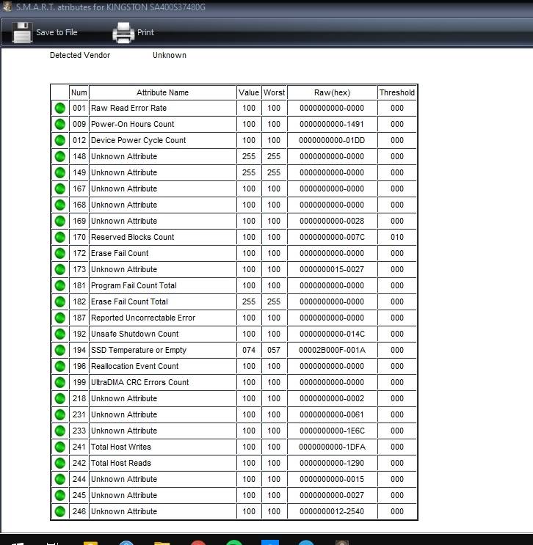The width and height of the screenshot is (533, 545).
Task: Click the green status icon of attribute 172 Erase Fail Count
Action: (60, 253)
